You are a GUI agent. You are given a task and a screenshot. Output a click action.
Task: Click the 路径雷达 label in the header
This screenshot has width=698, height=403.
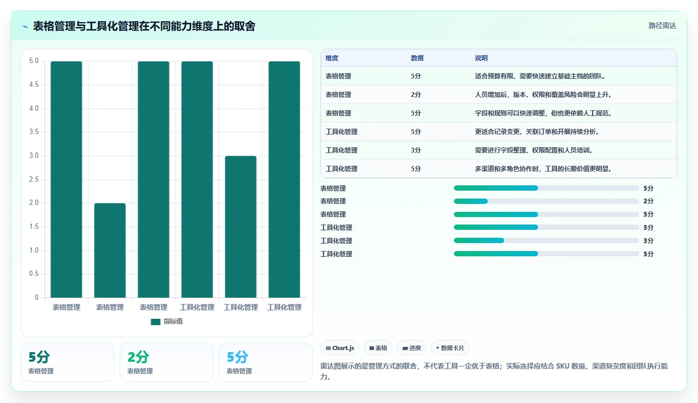point(663,25)
